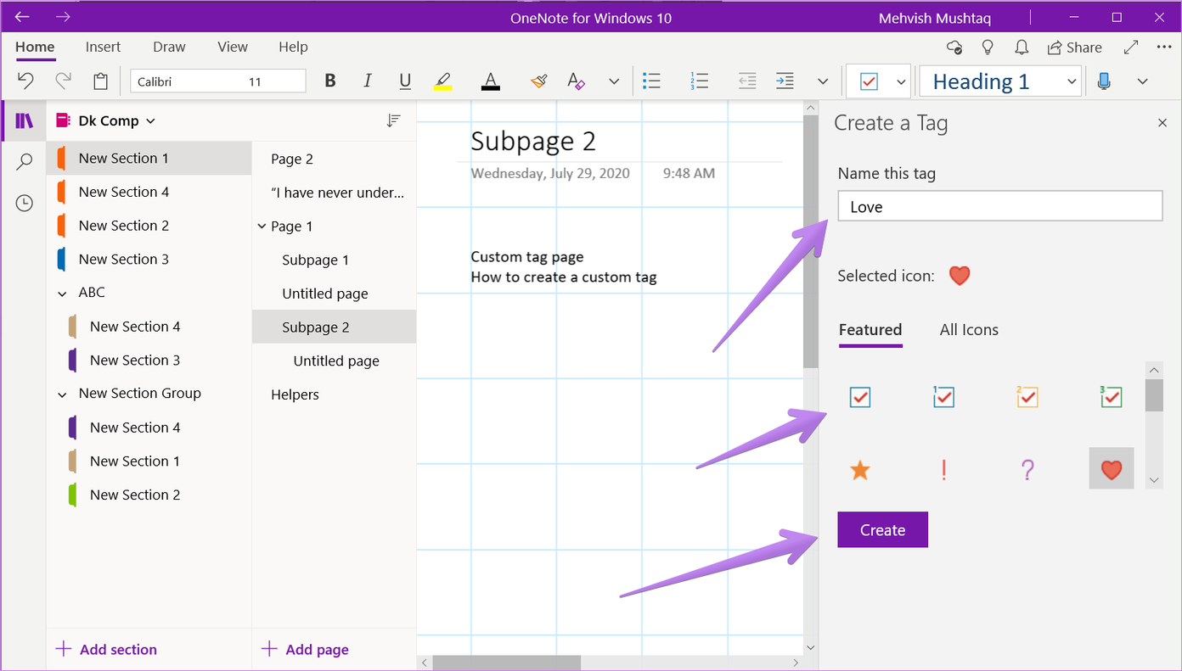Open the Heading 1 style dropdown

coord(1071,81)
